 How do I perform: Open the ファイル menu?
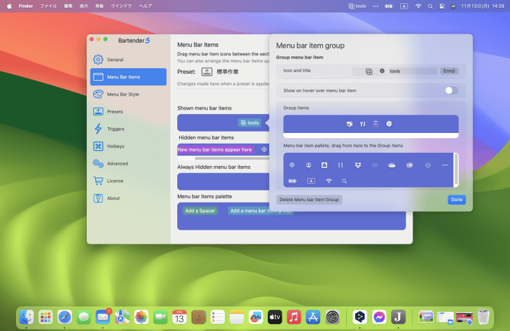[x=48, y=6]
